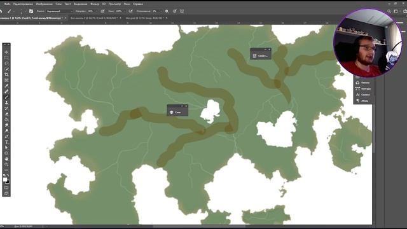This screenshot has height=229, width=407.
Task: Select the Type (T) tool
Action: pos(6,142)
